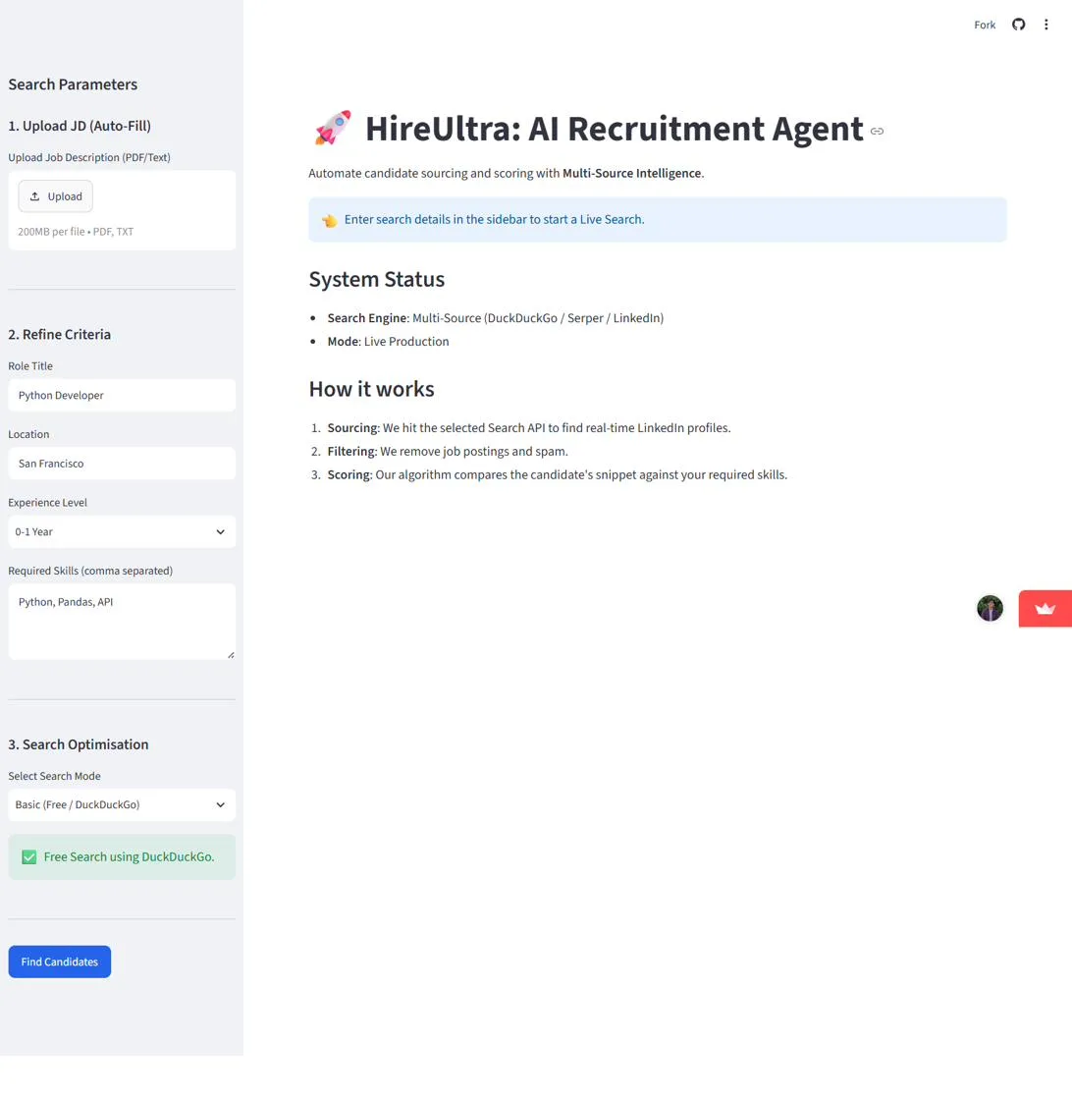Click the 'System Status' heading

[x=377, y=279]
